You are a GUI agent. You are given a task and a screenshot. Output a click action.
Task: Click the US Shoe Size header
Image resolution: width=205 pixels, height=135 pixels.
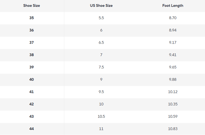tap(101, 6)
